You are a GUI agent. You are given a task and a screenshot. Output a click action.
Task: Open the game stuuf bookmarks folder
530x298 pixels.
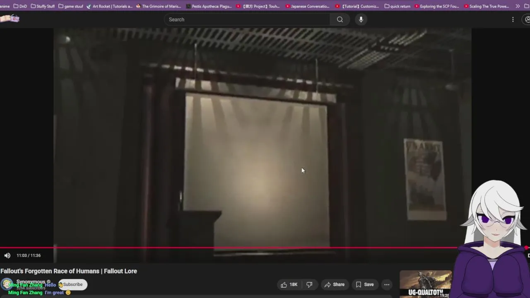point(71,6)
